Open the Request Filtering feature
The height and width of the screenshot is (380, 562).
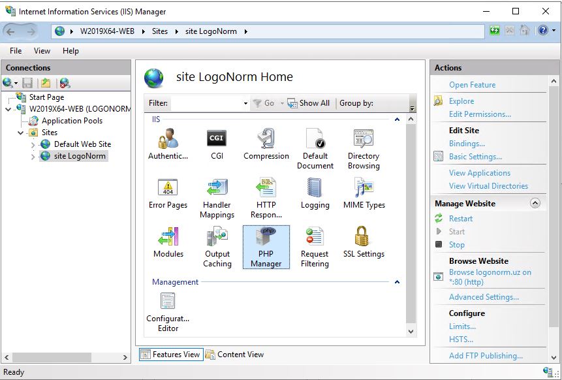315,247
